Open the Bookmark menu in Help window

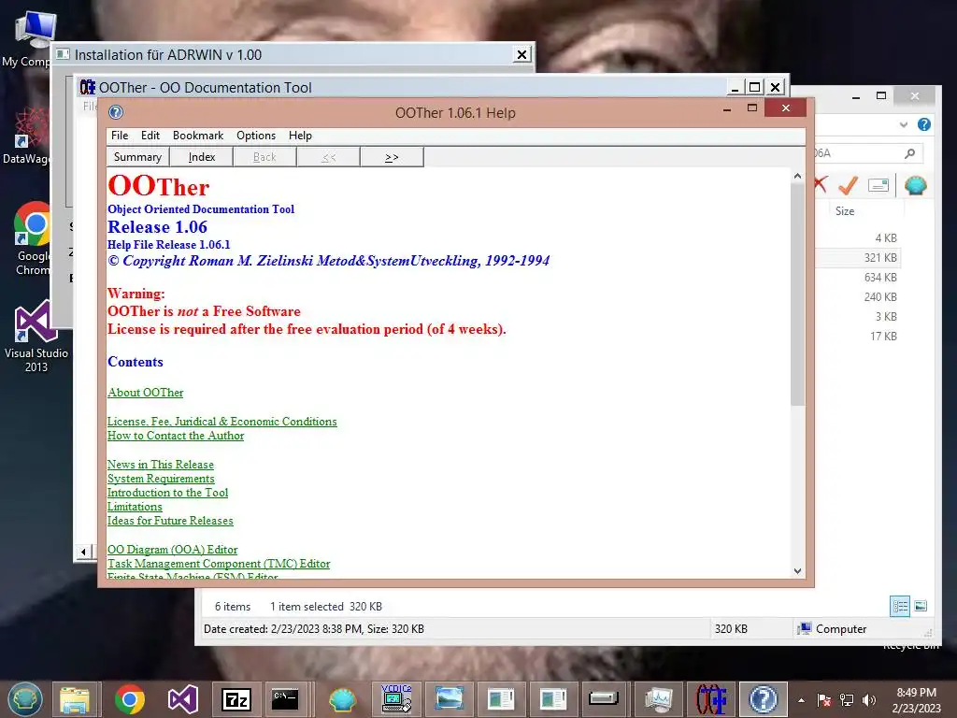[x=198, y=136]
